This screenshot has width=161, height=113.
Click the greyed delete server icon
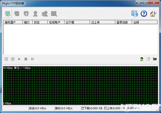coord(17,14)
